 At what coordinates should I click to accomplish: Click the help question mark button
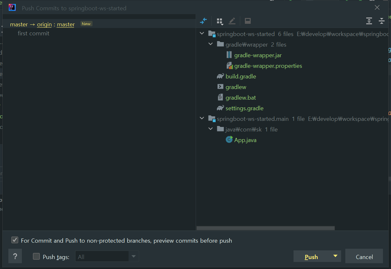click(x=15, y=256)
